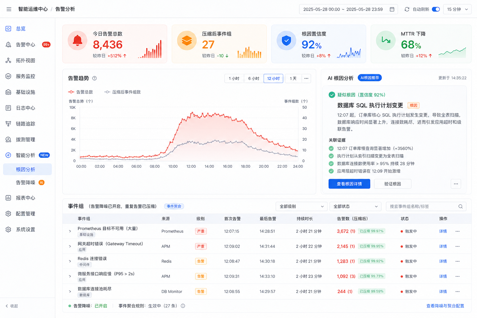Click the 报表中心 sidebar icon
This screenshot has width=477, height=318.
coord(8,198)
